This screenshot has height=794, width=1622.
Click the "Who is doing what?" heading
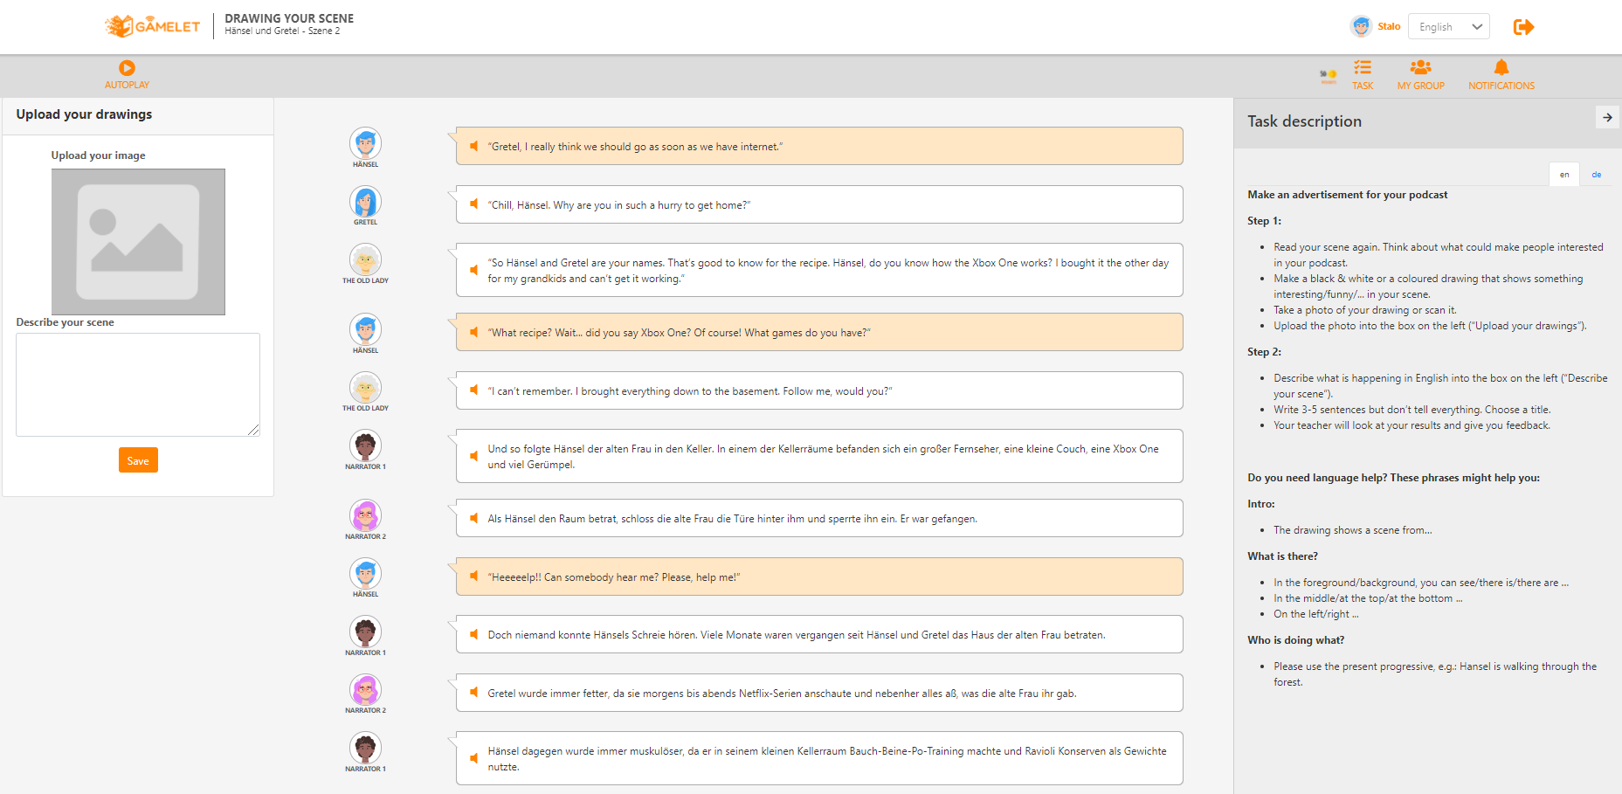coord(1295,640)
